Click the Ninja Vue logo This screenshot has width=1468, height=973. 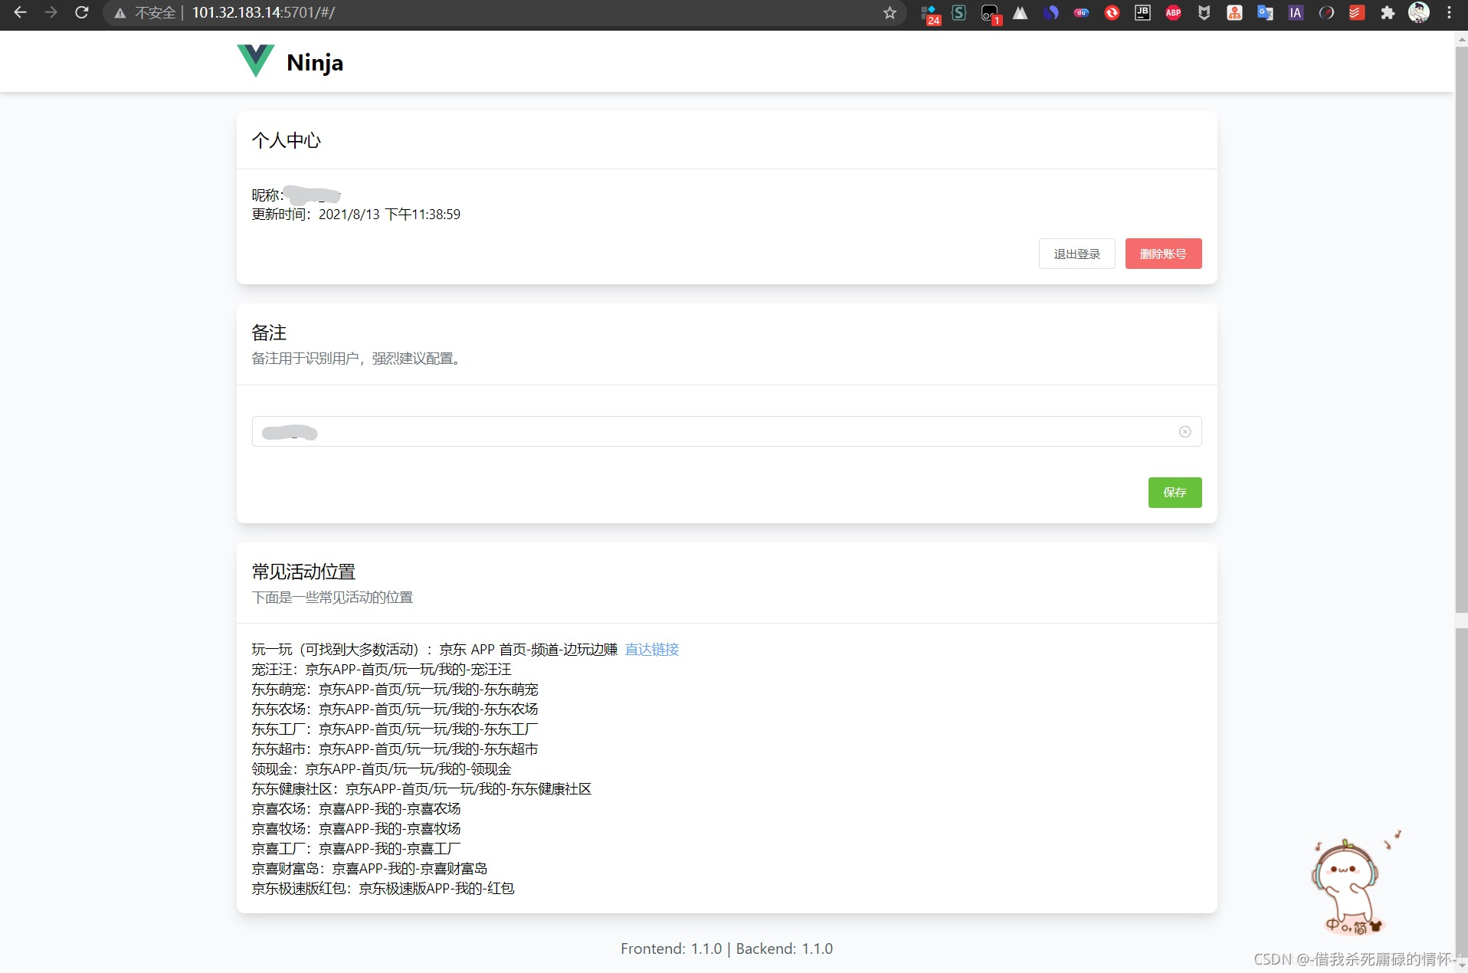tap(256, 61)
